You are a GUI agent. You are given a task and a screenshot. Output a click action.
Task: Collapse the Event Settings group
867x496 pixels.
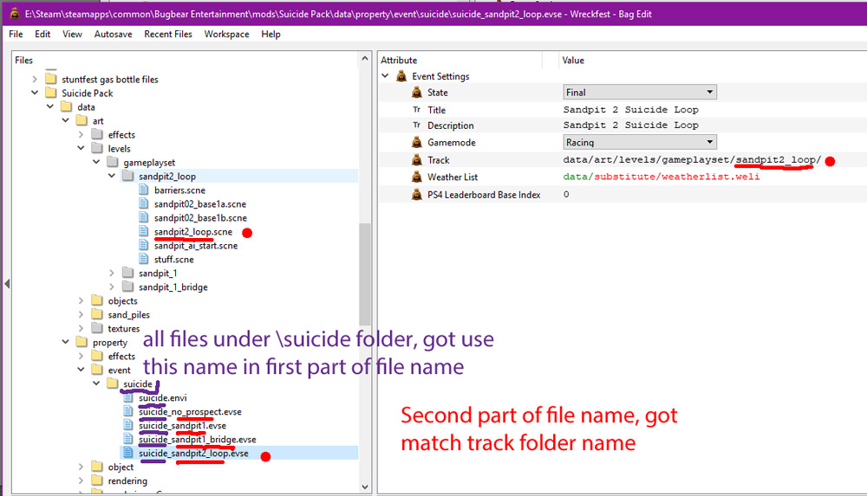(x=386, y=76)
